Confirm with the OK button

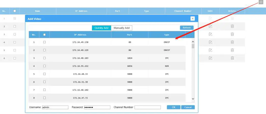[174, 107]
